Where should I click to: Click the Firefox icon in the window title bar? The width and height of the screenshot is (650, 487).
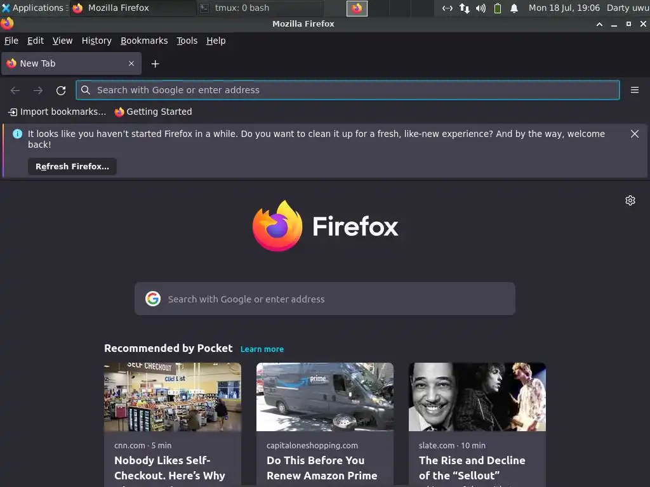[x=7, y=23]
